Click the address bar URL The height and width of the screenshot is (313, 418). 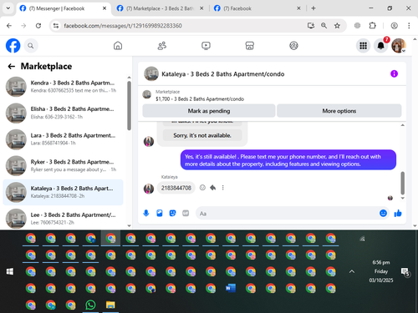(123, 26)
